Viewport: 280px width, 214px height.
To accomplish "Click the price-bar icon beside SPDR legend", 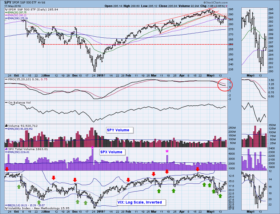I will pyautogui.click(x=6, y=9).
